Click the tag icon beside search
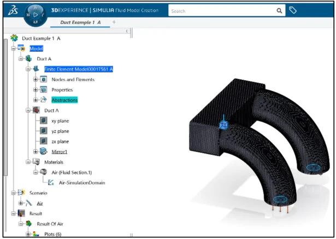The image size is (336, 239). coord(293,10)
